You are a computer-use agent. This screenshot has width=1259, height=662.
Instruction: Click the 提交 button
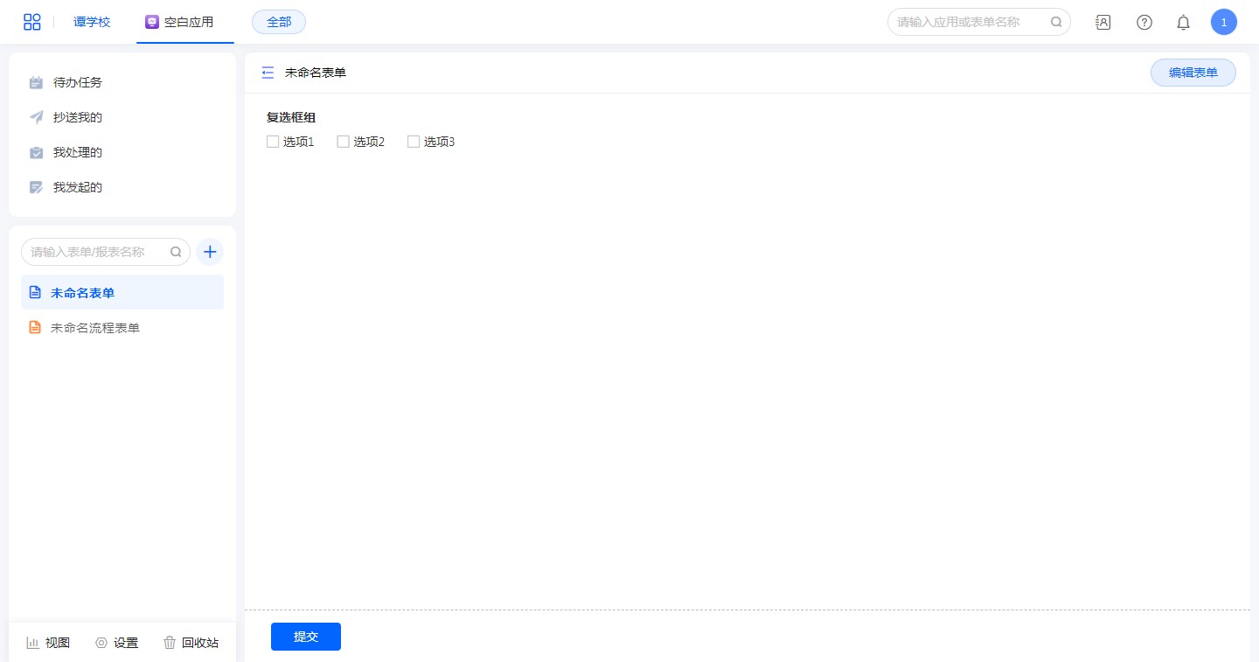point(306,637)
